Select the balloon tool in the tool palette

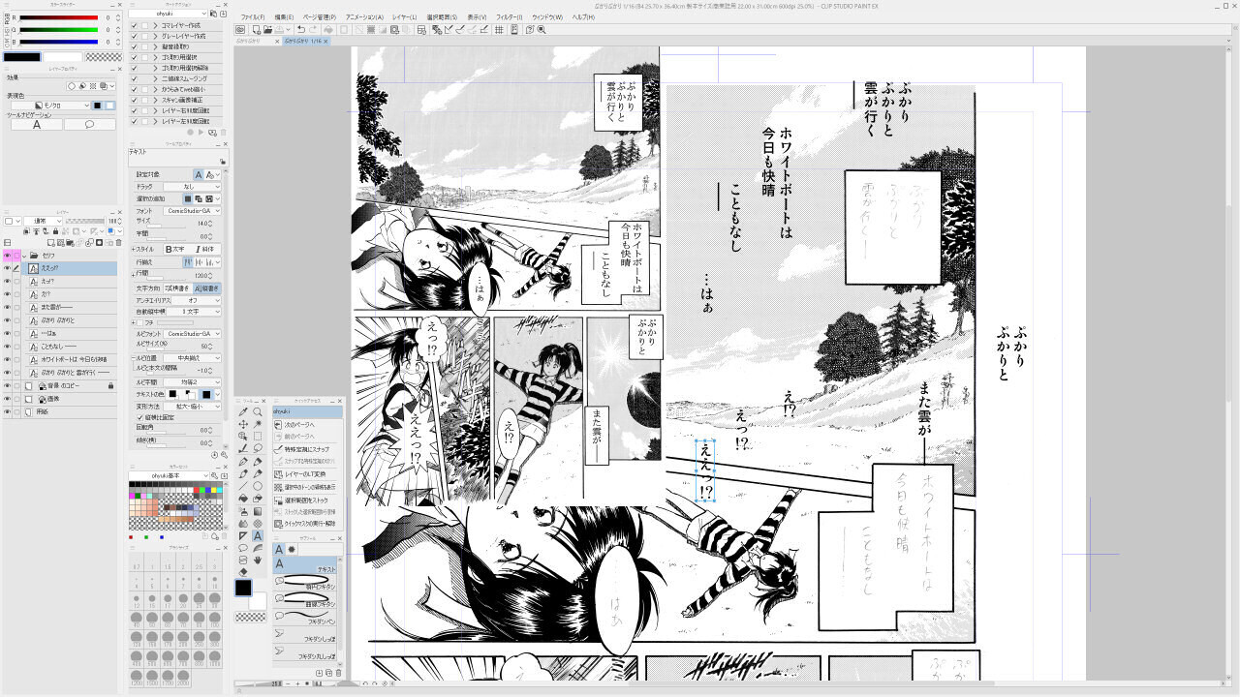(x=243, y=548)
